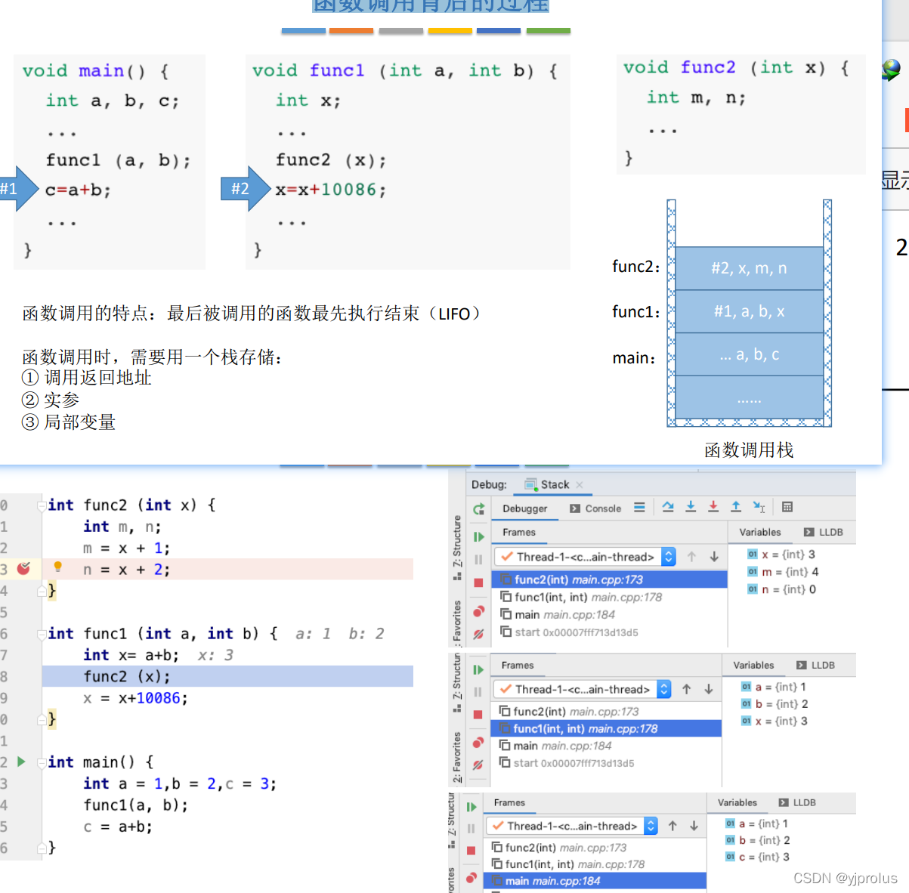Stop debugging in panel showing variables x, m, n
The width and height of the screenshot is (909, 893).
click(478, 582)
